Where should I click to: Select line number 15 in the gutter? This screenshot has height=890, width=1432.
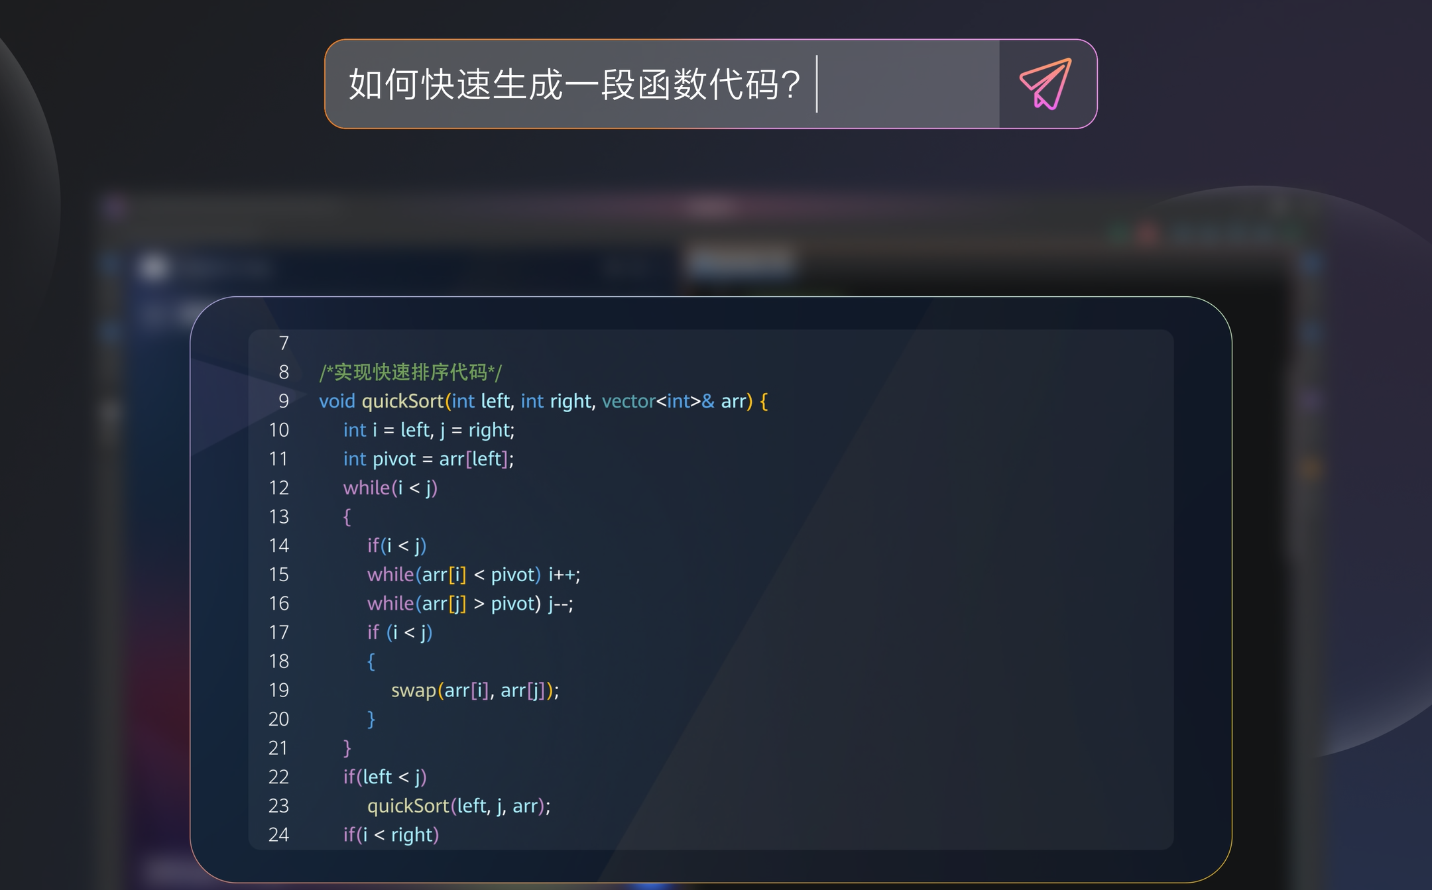pyautogui.click(x=279, y=575)
